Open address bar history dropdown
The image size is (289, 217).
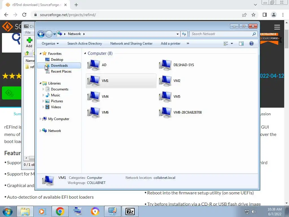(178, 34)
